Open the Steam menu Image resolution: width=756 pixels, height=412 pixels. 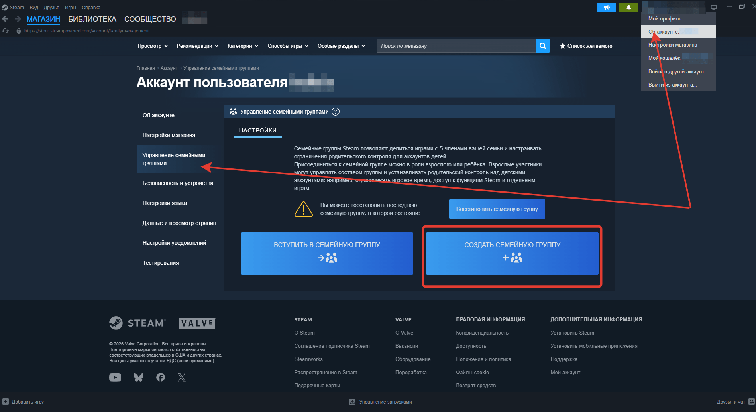pos(17,8)
